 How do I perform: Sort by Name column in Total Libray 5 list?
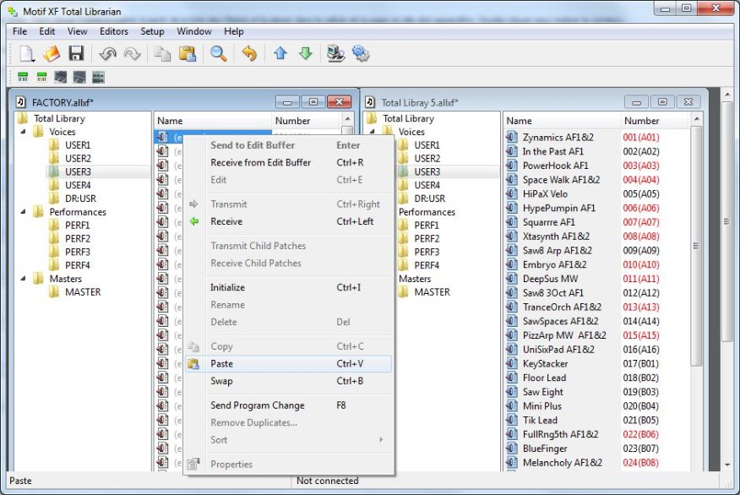click(x=562, y=121)
